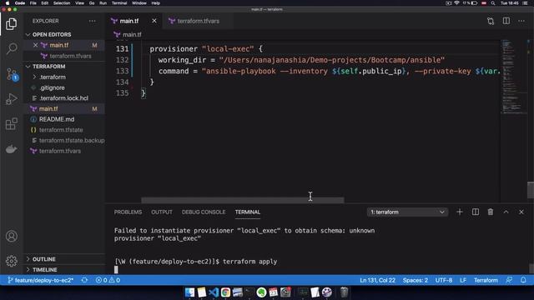The height and width of the screenshot is (300, 534).
Task: Close the main.tf editor tab
Action: 154,21
